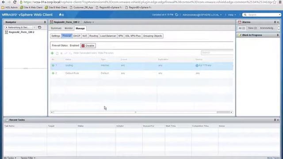The image size is (283, 159).
Task: Switch to the Monitor tab
Action: [x=69, y=28]
